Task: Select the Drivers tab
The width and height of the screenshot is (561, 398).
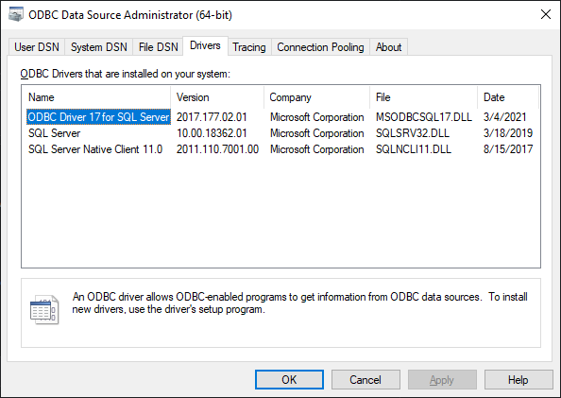Action: click(x=205, y=46)
